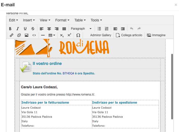Screen dimensions: 179x132
Task: Increase the indent
Action: 123,29
